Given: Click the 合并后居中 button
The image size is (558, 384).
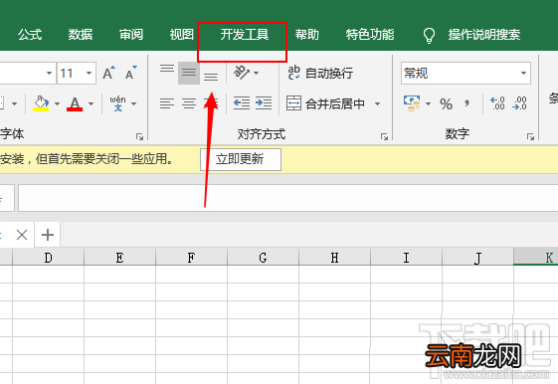Looking at the screenshot, I should pos(326,103).
